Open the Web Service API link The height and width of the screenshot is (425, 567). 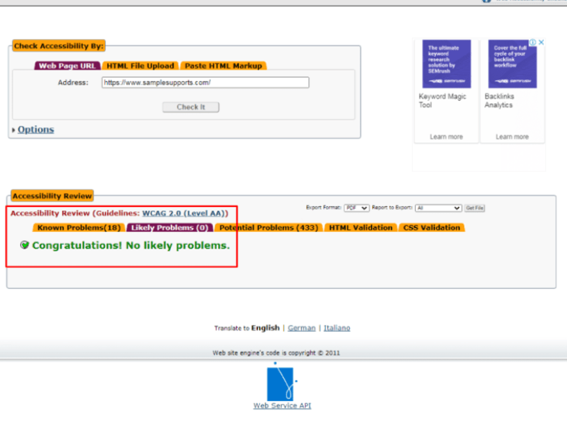click(x=282, y=406)
